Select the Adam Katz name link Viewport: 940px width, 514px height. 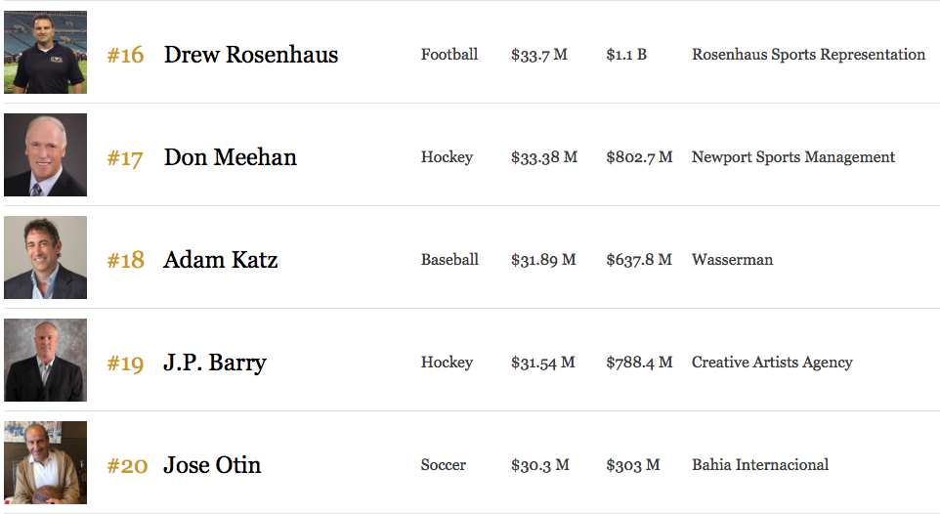click(x=221, y=260)
